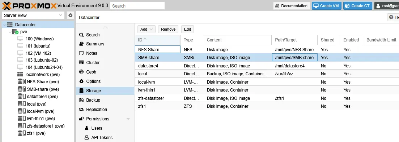
Task: Open the Cluster section
Action: (x=105, y=62)
